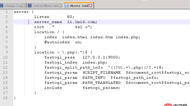Click the 'root' directive on line 4
This screenshot has width=190, height=106.
tap(39, 27)
